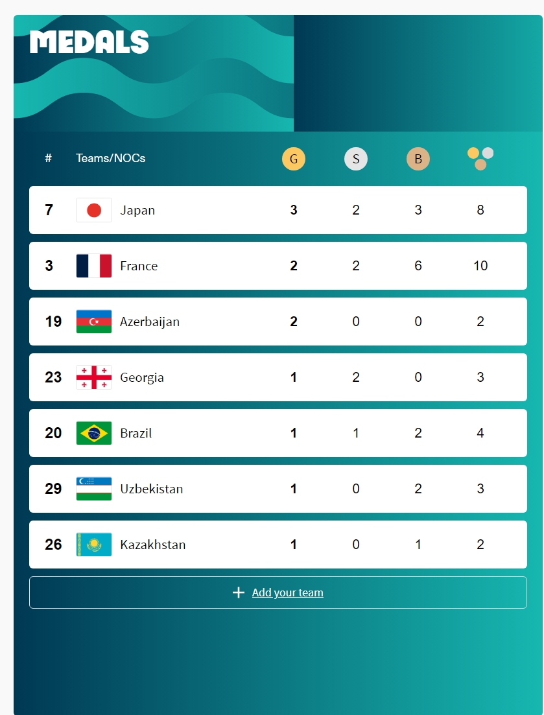This screenshot has height=715, width=544.
Task: Click the total medals tri-circle icon
Action: point(480,159)
